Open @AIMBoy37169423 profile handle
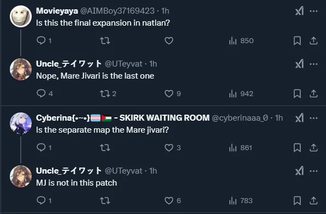 pyautogui.click(x=117, y=11)
